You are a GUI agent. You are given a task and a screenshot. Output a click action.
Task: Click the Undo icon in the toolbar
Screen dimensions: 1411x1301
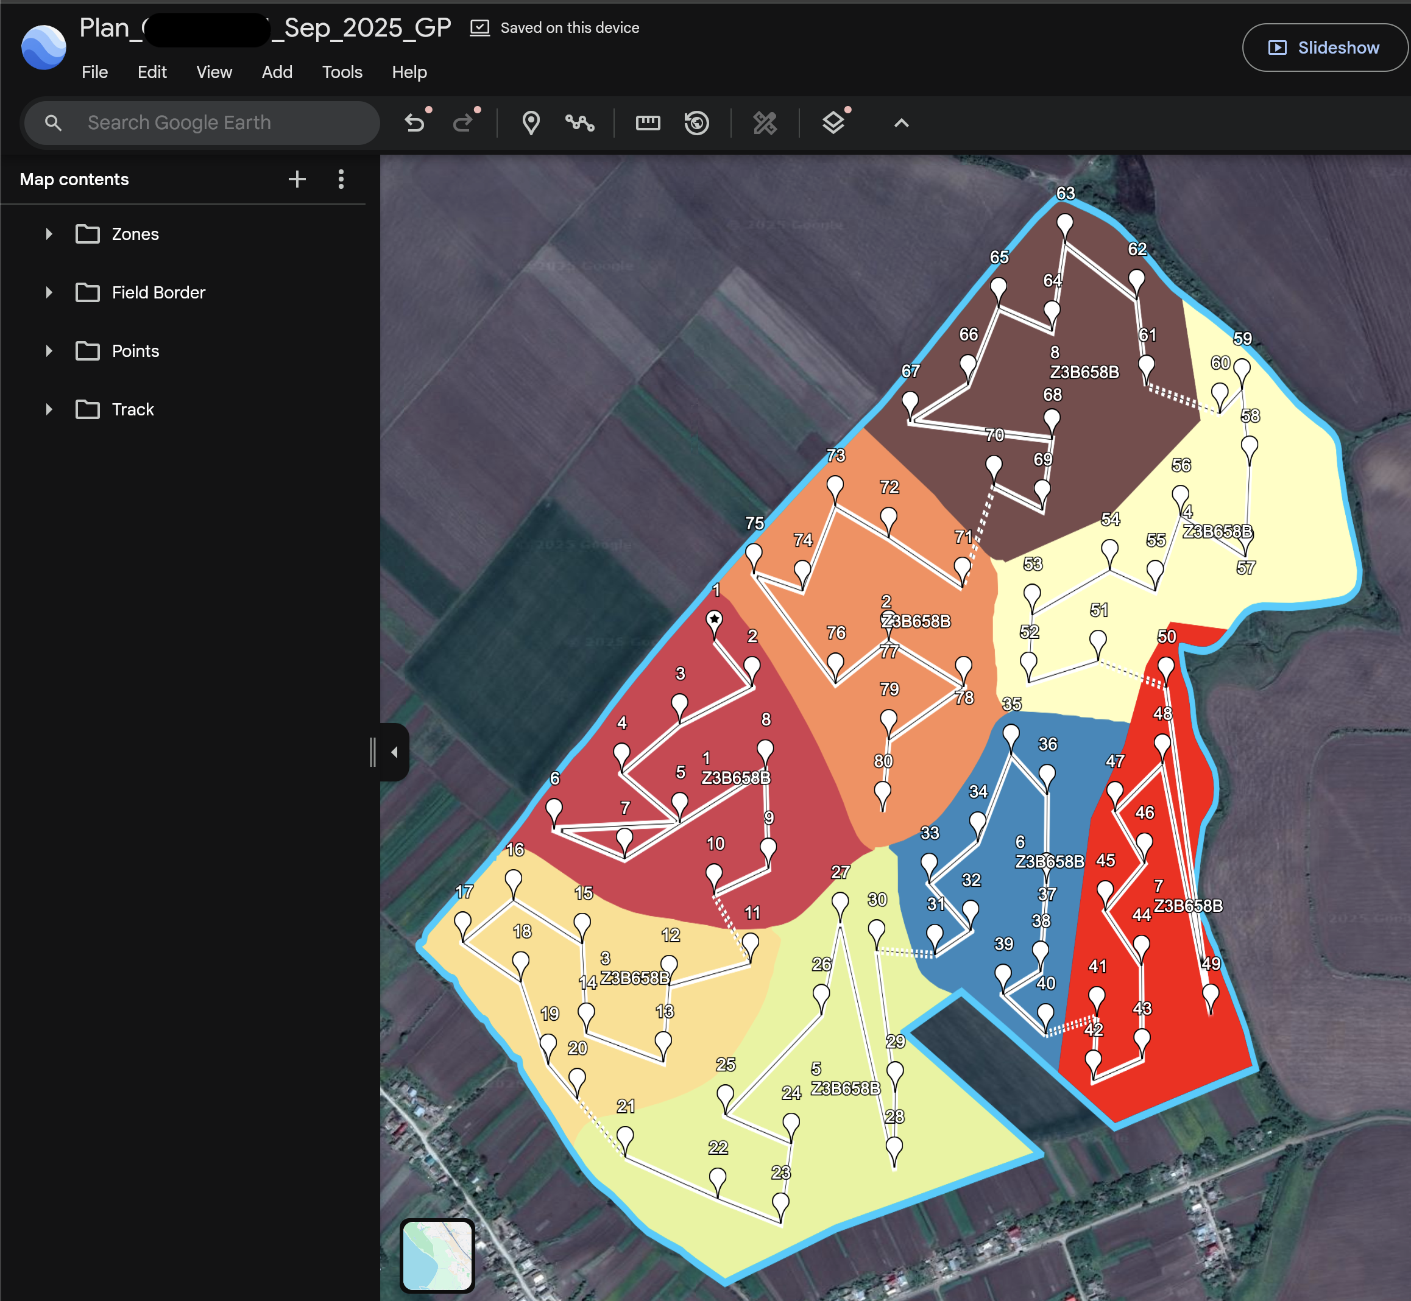(x=416, y=122)
